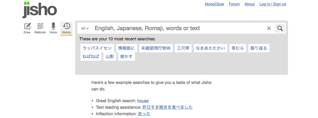The height and width of the screenshot is (118, 318).
Task: Select recent search 熔かす
Action: (127, 57)
